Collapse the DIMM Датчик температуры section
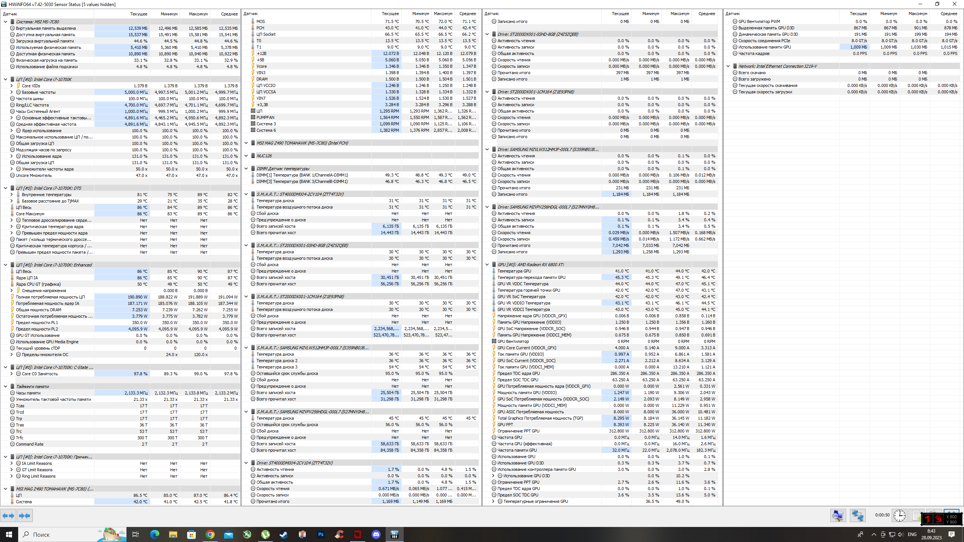Viewport: 964px width, 542px height. pyautogui.click(x=246, y=169)
